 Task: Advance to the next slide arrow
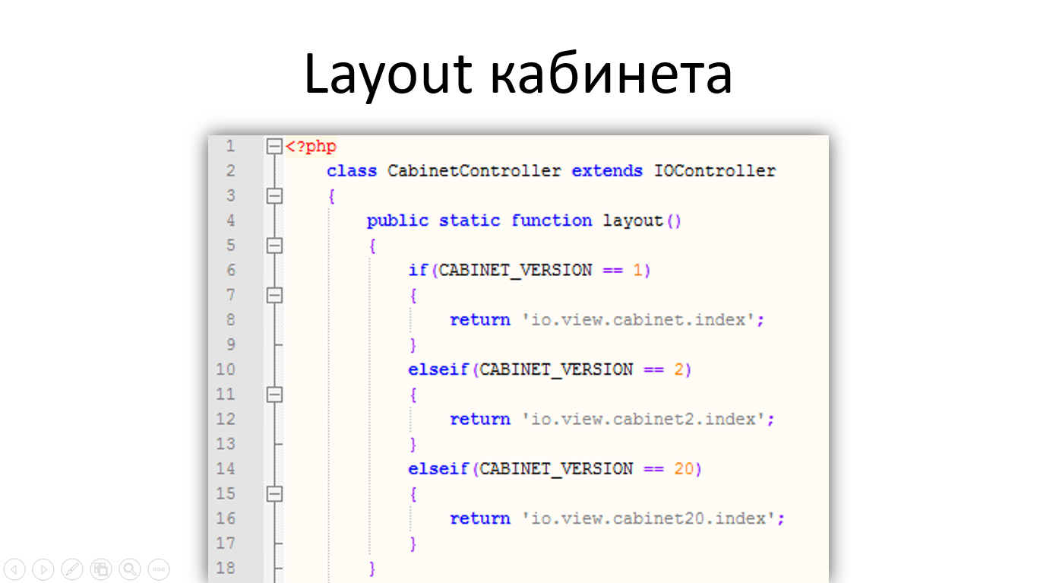click(43, 569)
